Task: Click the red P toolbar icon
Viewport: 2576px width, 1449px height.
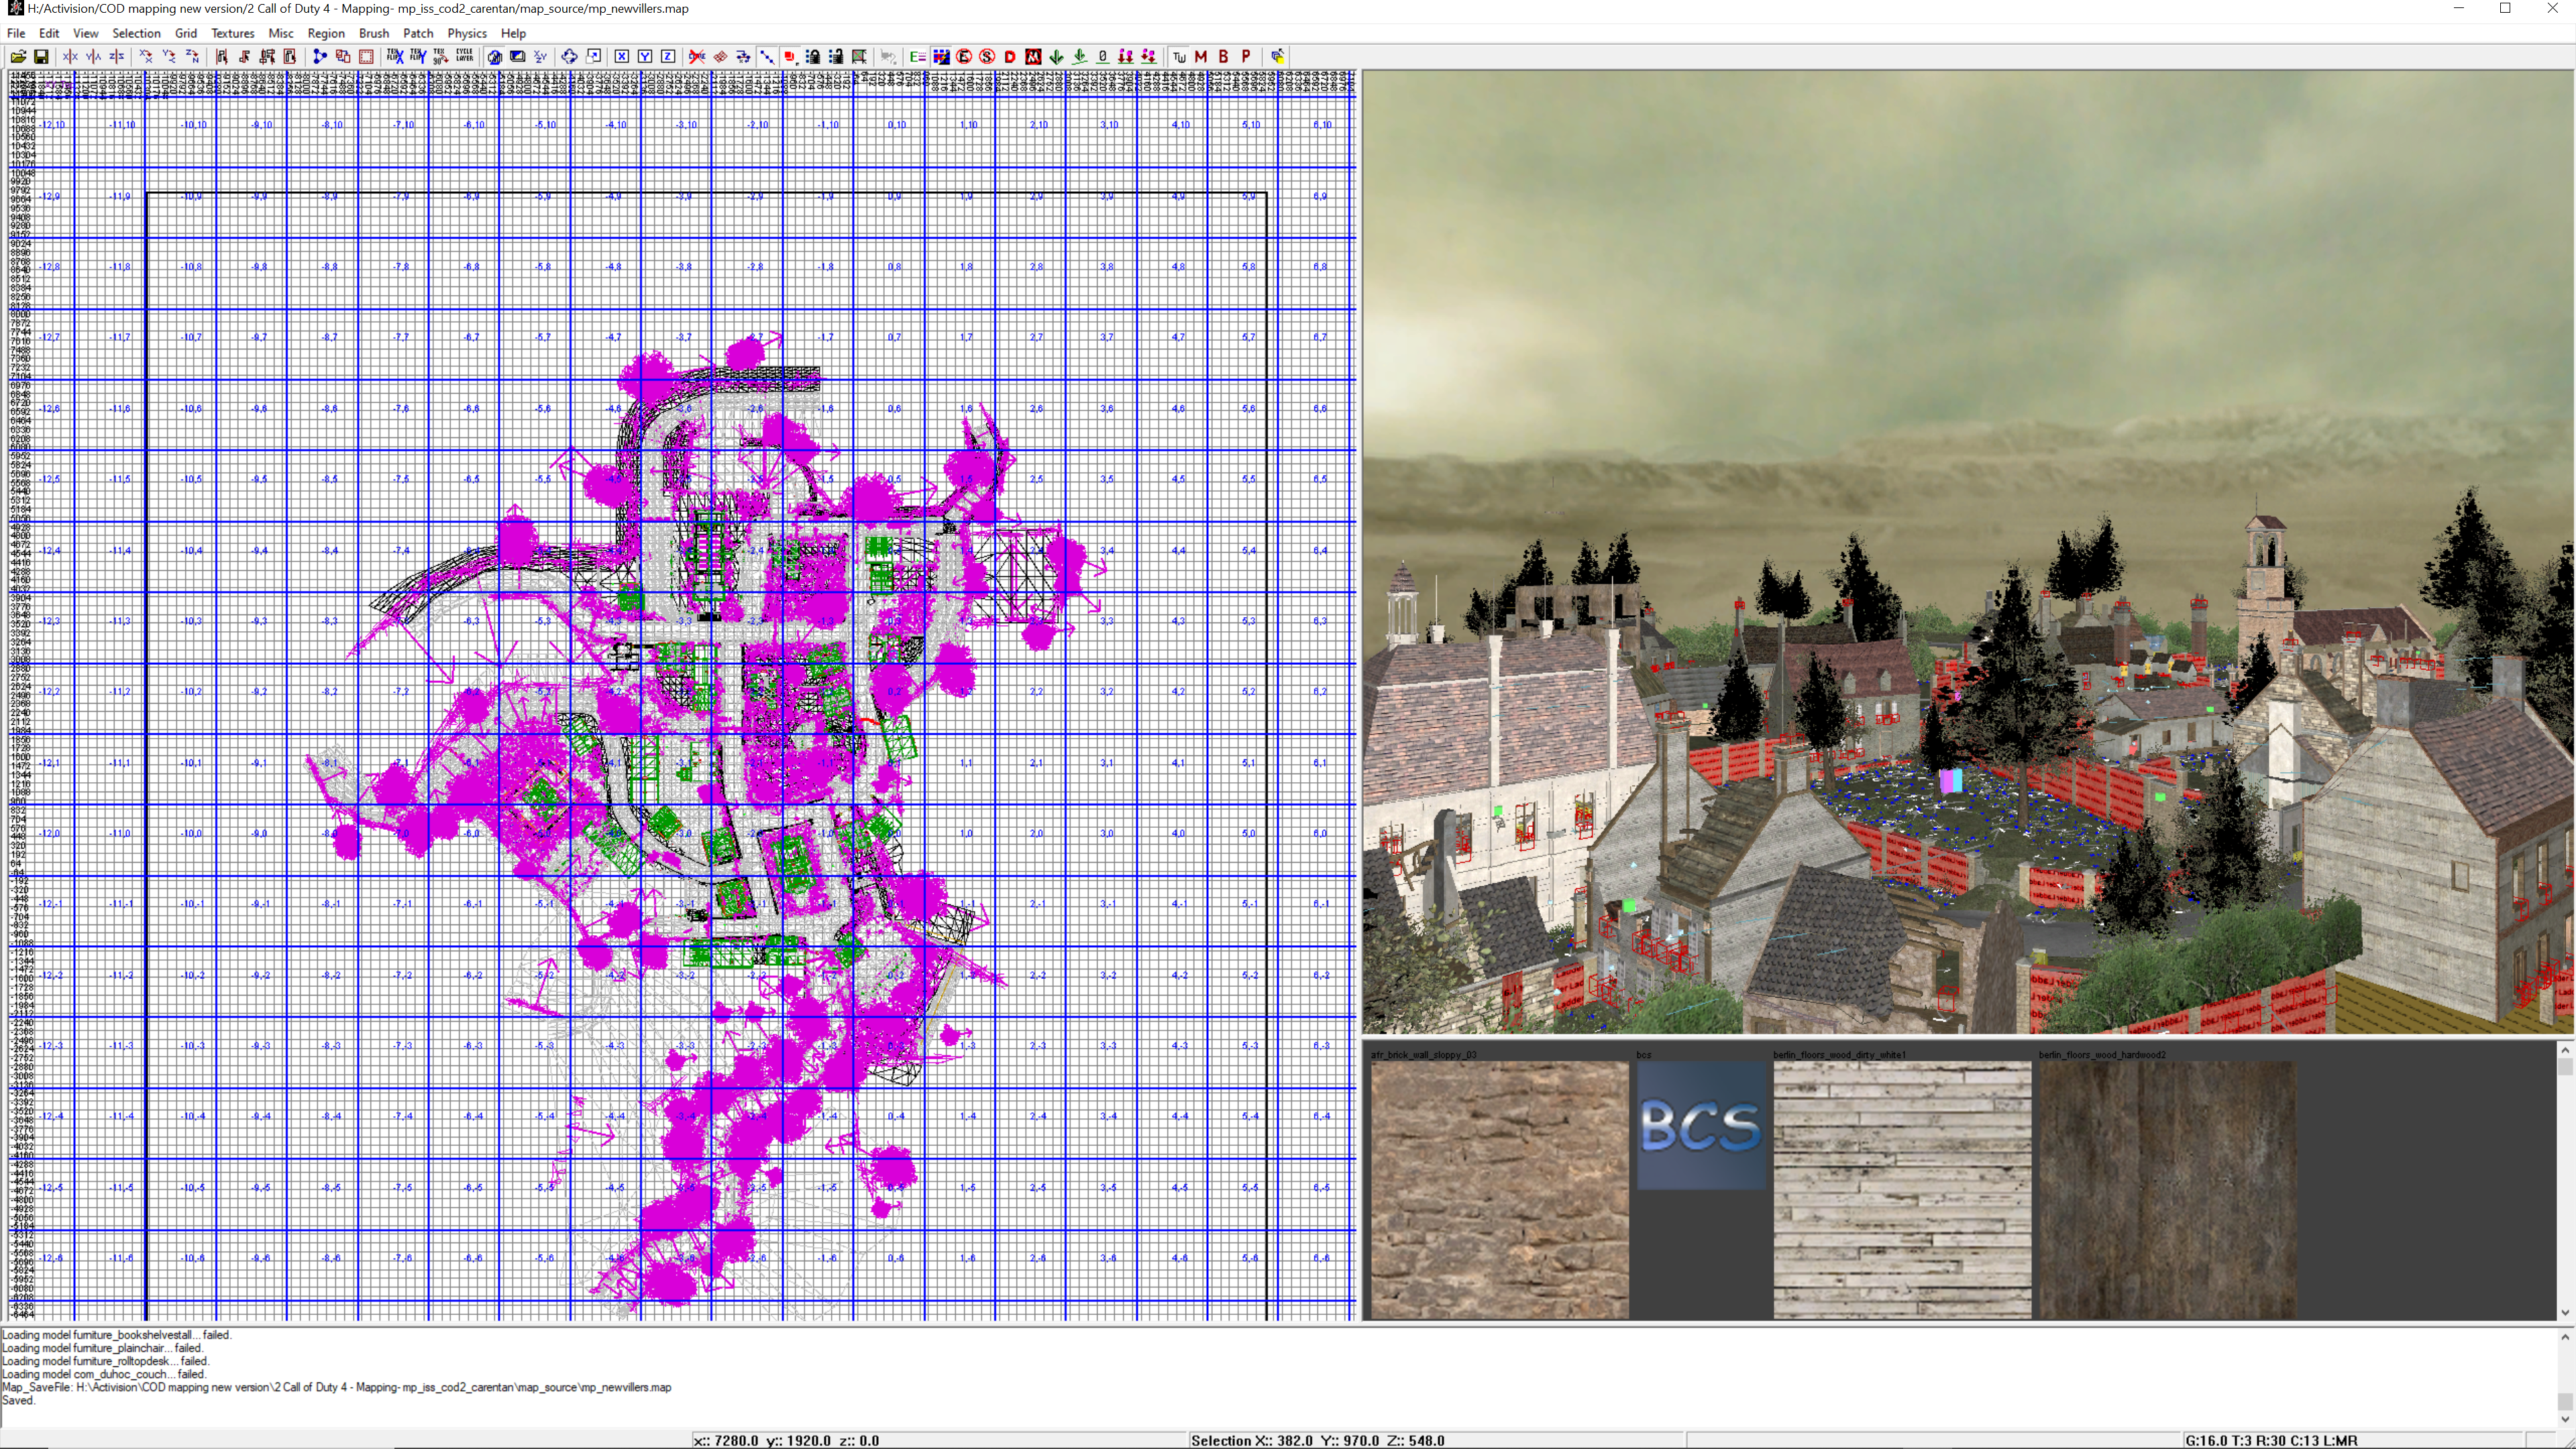Action: click(x=1247, y=56)
